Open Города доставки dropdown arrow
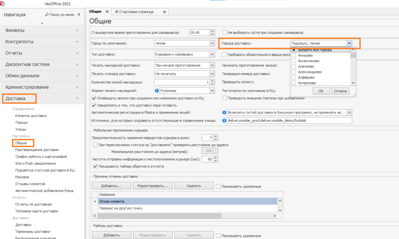This screenshot has width=399, height=239. point(349,43)
